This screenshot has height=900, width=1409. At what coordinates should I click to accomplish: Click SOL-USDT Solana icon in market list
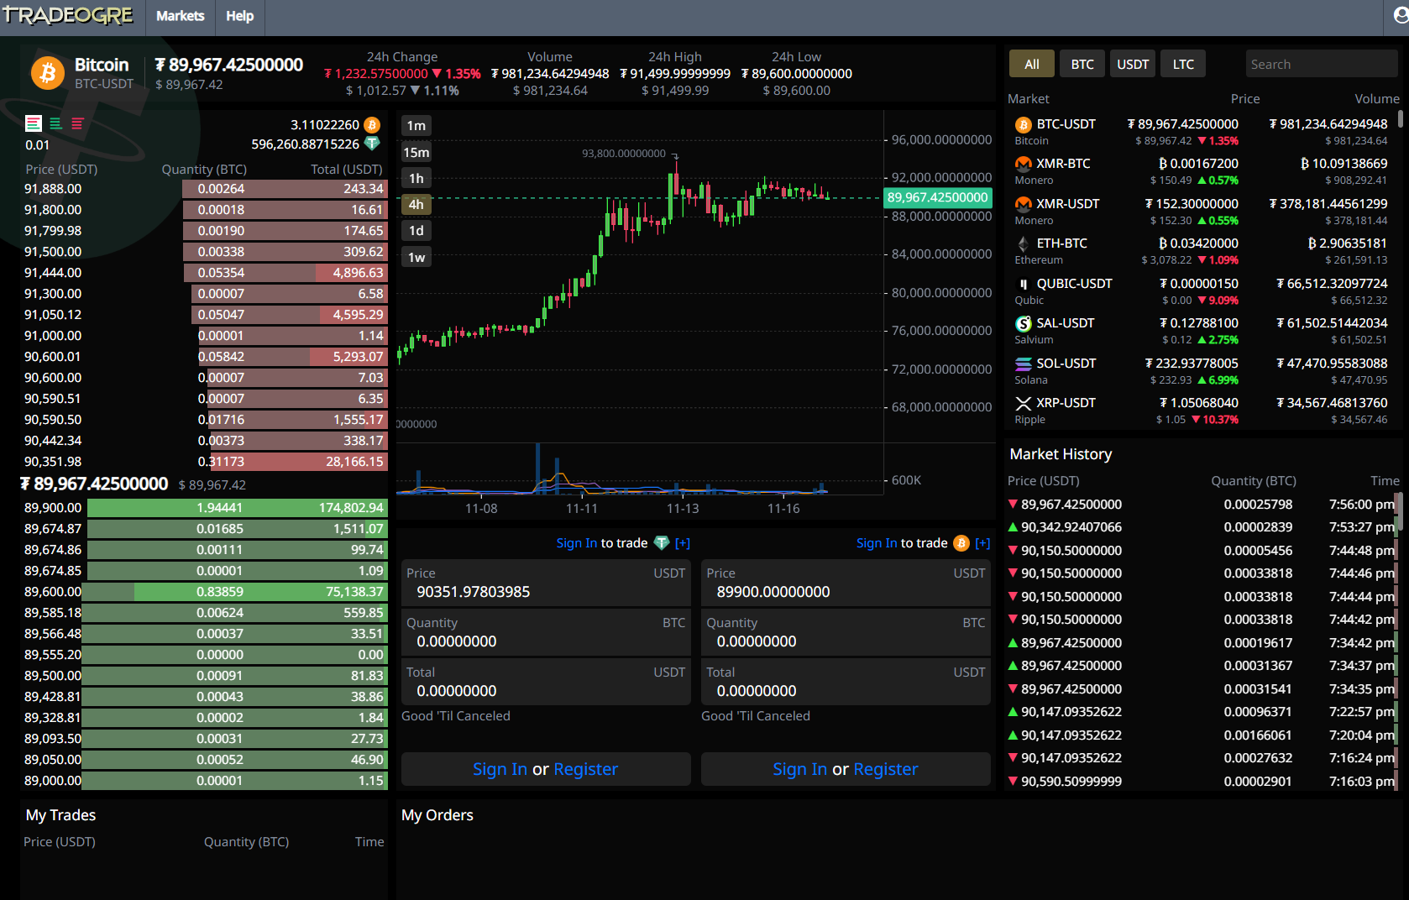click(1023, 364)
